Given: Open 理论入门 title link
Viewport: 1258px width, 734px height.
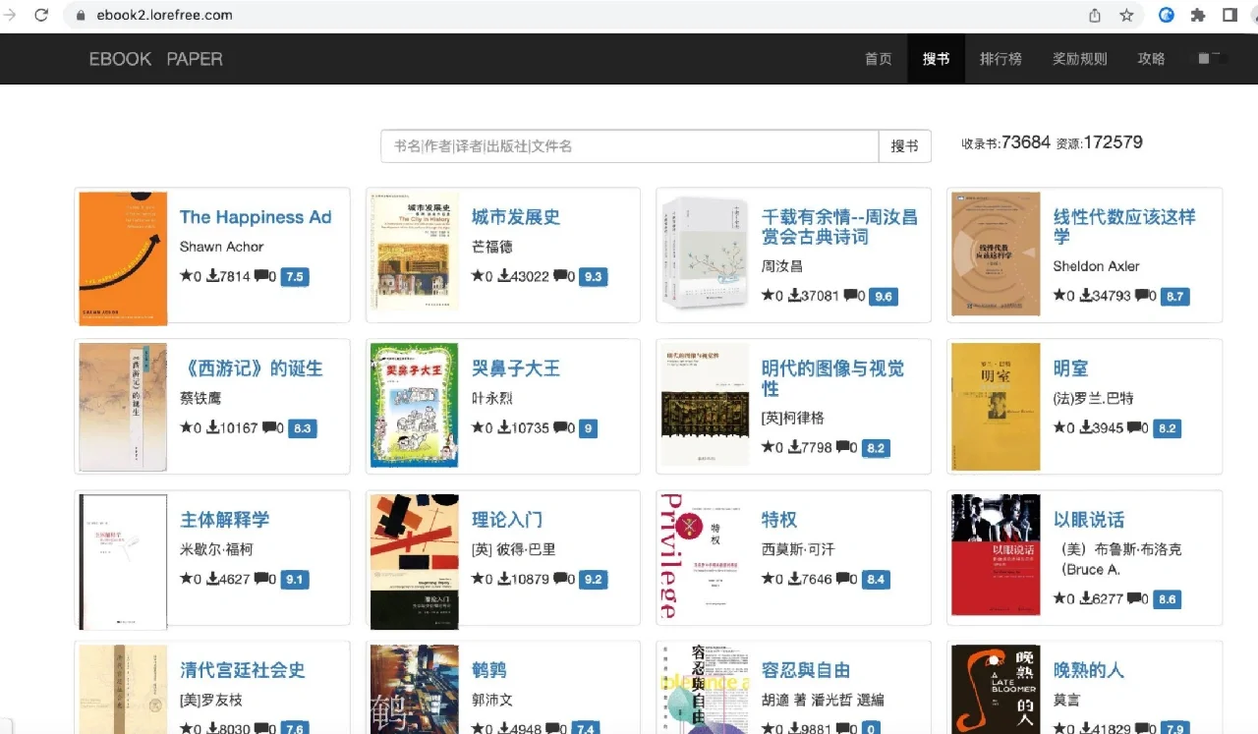Looking at the screenshot, I should click(507, 520).
